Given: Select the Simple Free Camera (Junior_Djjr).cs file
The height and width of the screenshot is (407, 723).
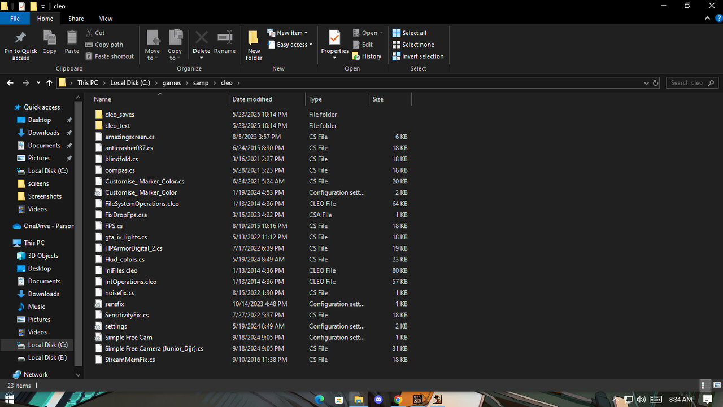Looking at the screenshot, I should point(154,349).
